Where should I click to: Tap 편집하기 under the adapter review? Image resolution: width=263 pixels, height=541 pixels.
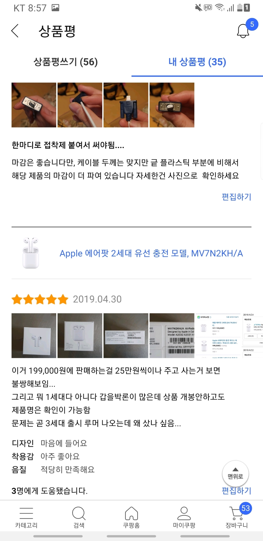[237, 197]
